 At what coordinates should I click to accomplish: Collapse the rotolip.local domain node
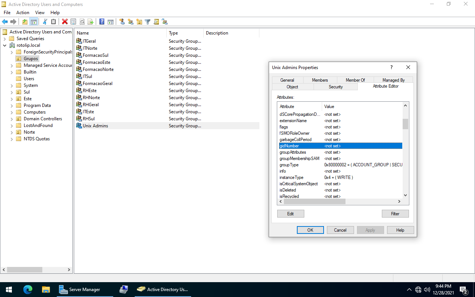click(x=4, y=45)
